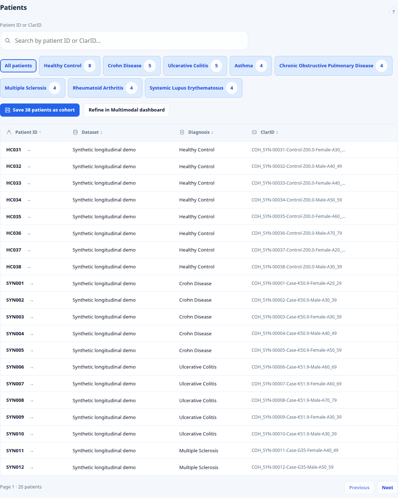Click the arrow icon next to SYN001
Screen dimensions: 398x498
click(x=32, y=284)
